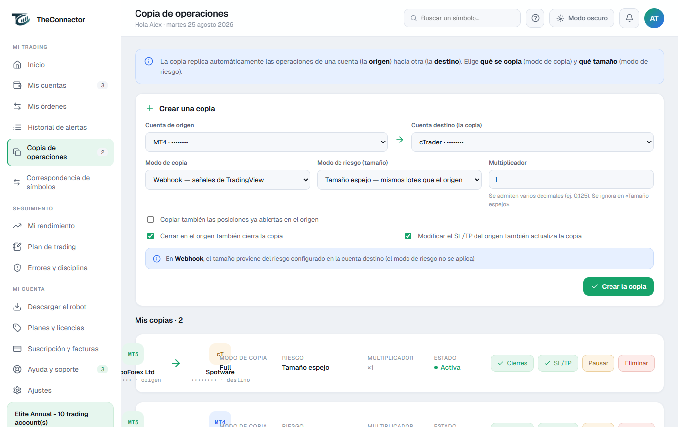Enable copying positions already open in origin
The width and height of the screenshot is (678, 427).
[151, 219]
